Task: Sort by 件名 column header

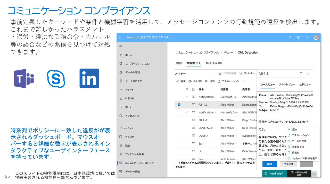Action: [201, 89]
